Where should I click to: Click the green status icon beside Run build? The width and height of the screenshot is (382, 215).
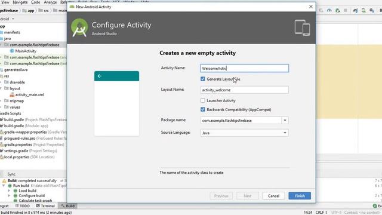[x=10, y=186]
